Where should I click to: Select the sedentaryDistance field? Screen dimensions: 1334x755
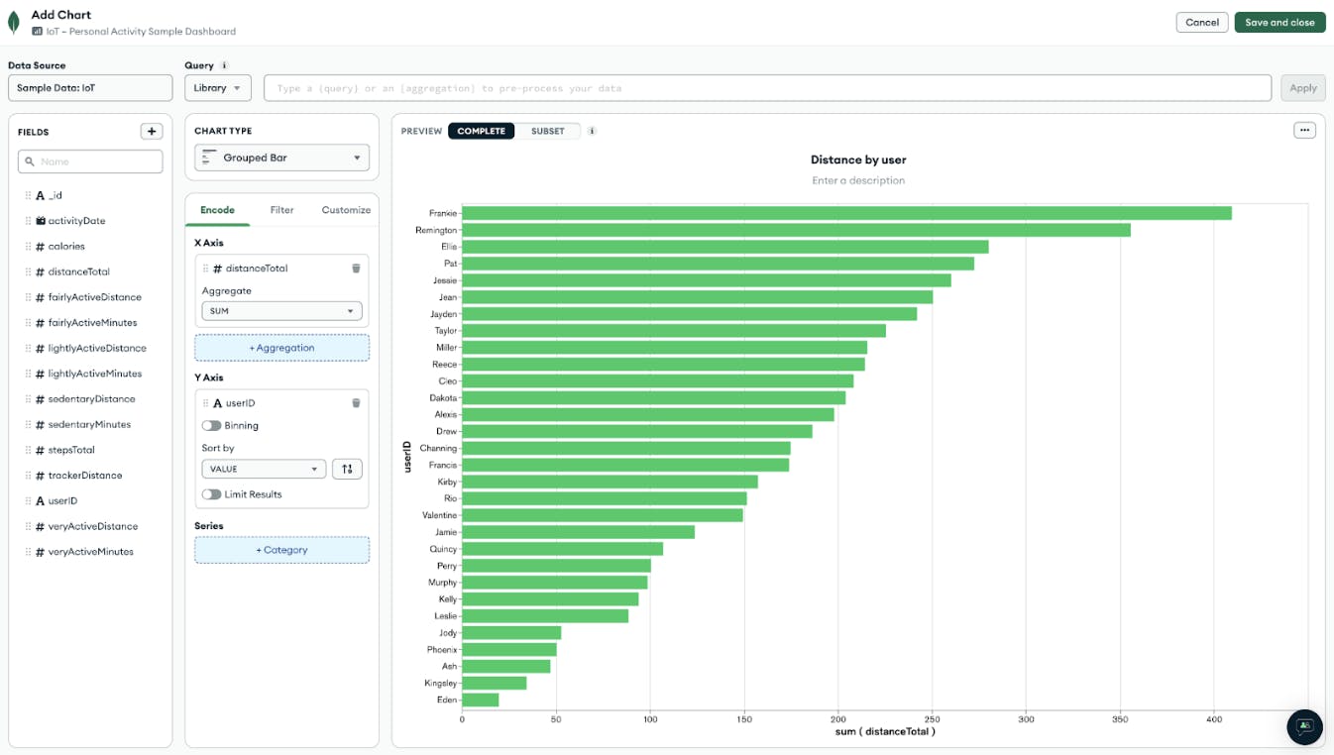click(x=91, y=399)
